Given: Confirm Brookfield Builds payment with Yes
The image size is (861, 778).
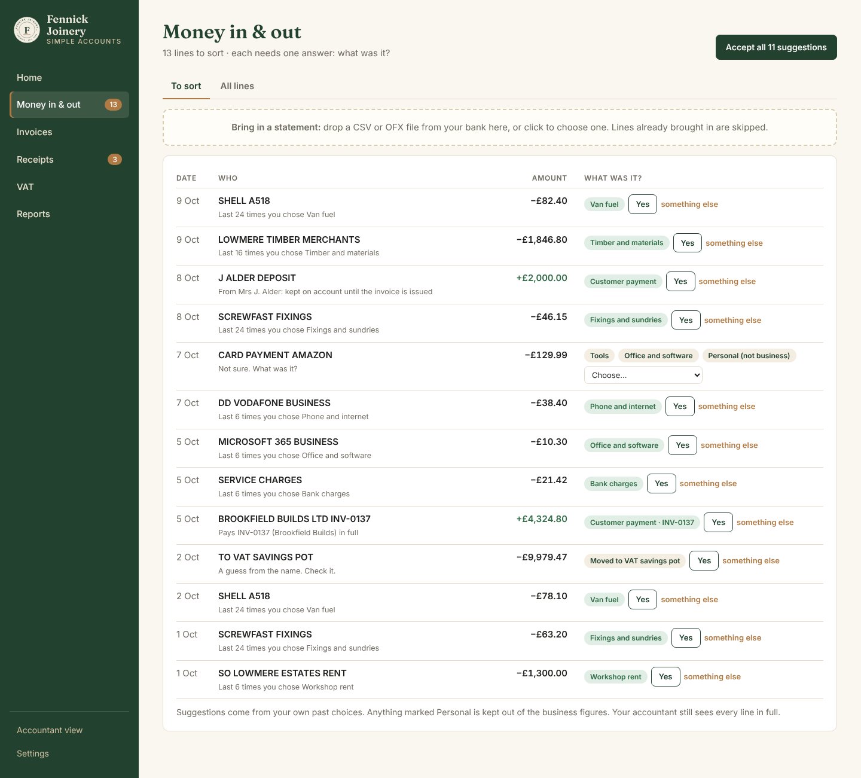Looking at the screenshot, I should [719, 522].
